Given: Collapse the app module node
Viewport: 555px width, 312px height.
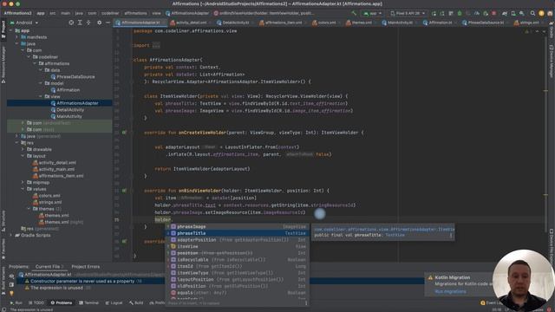Looking at the screenshot, I should (11, 30).
